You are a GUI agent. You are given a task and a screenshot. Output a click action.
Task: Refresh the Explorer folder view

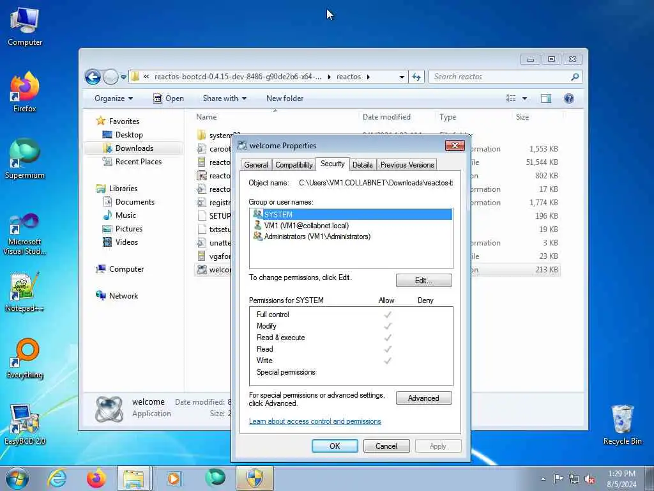pyautogui.click(x=416, y=77)
